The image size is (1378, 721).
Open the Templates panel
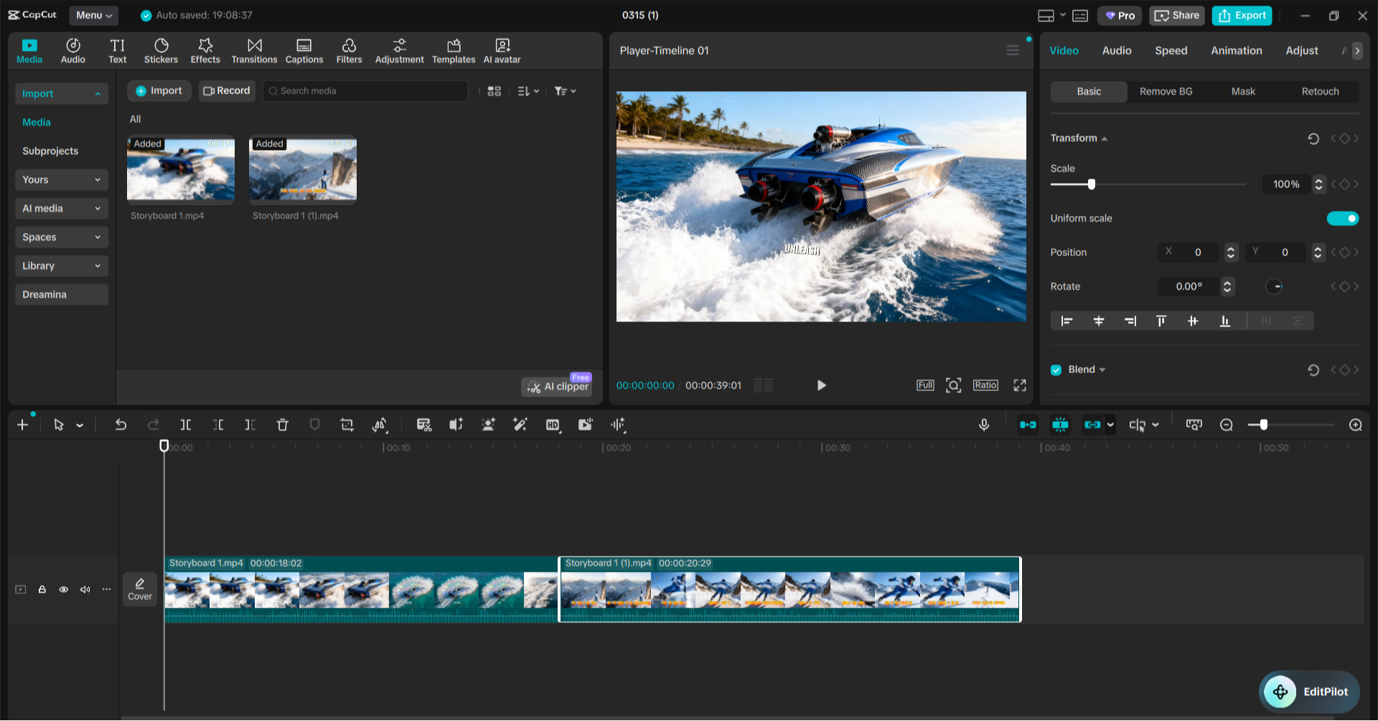point(453,50)
